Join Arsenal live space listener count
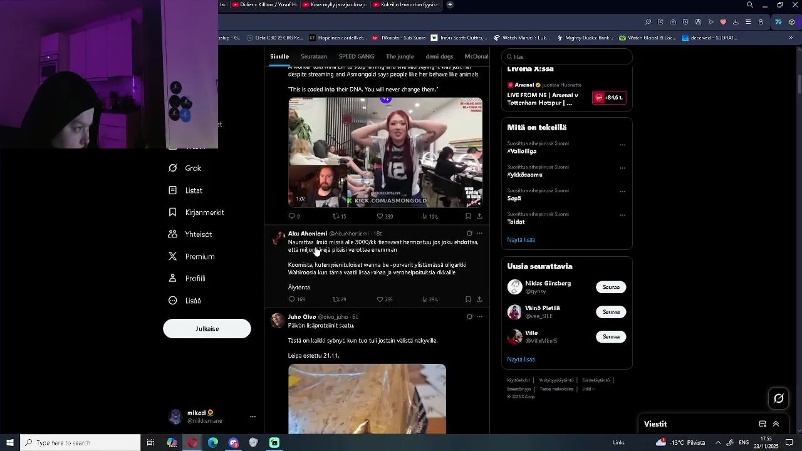This screenshot has height=451, width=802. coord(609,98)
